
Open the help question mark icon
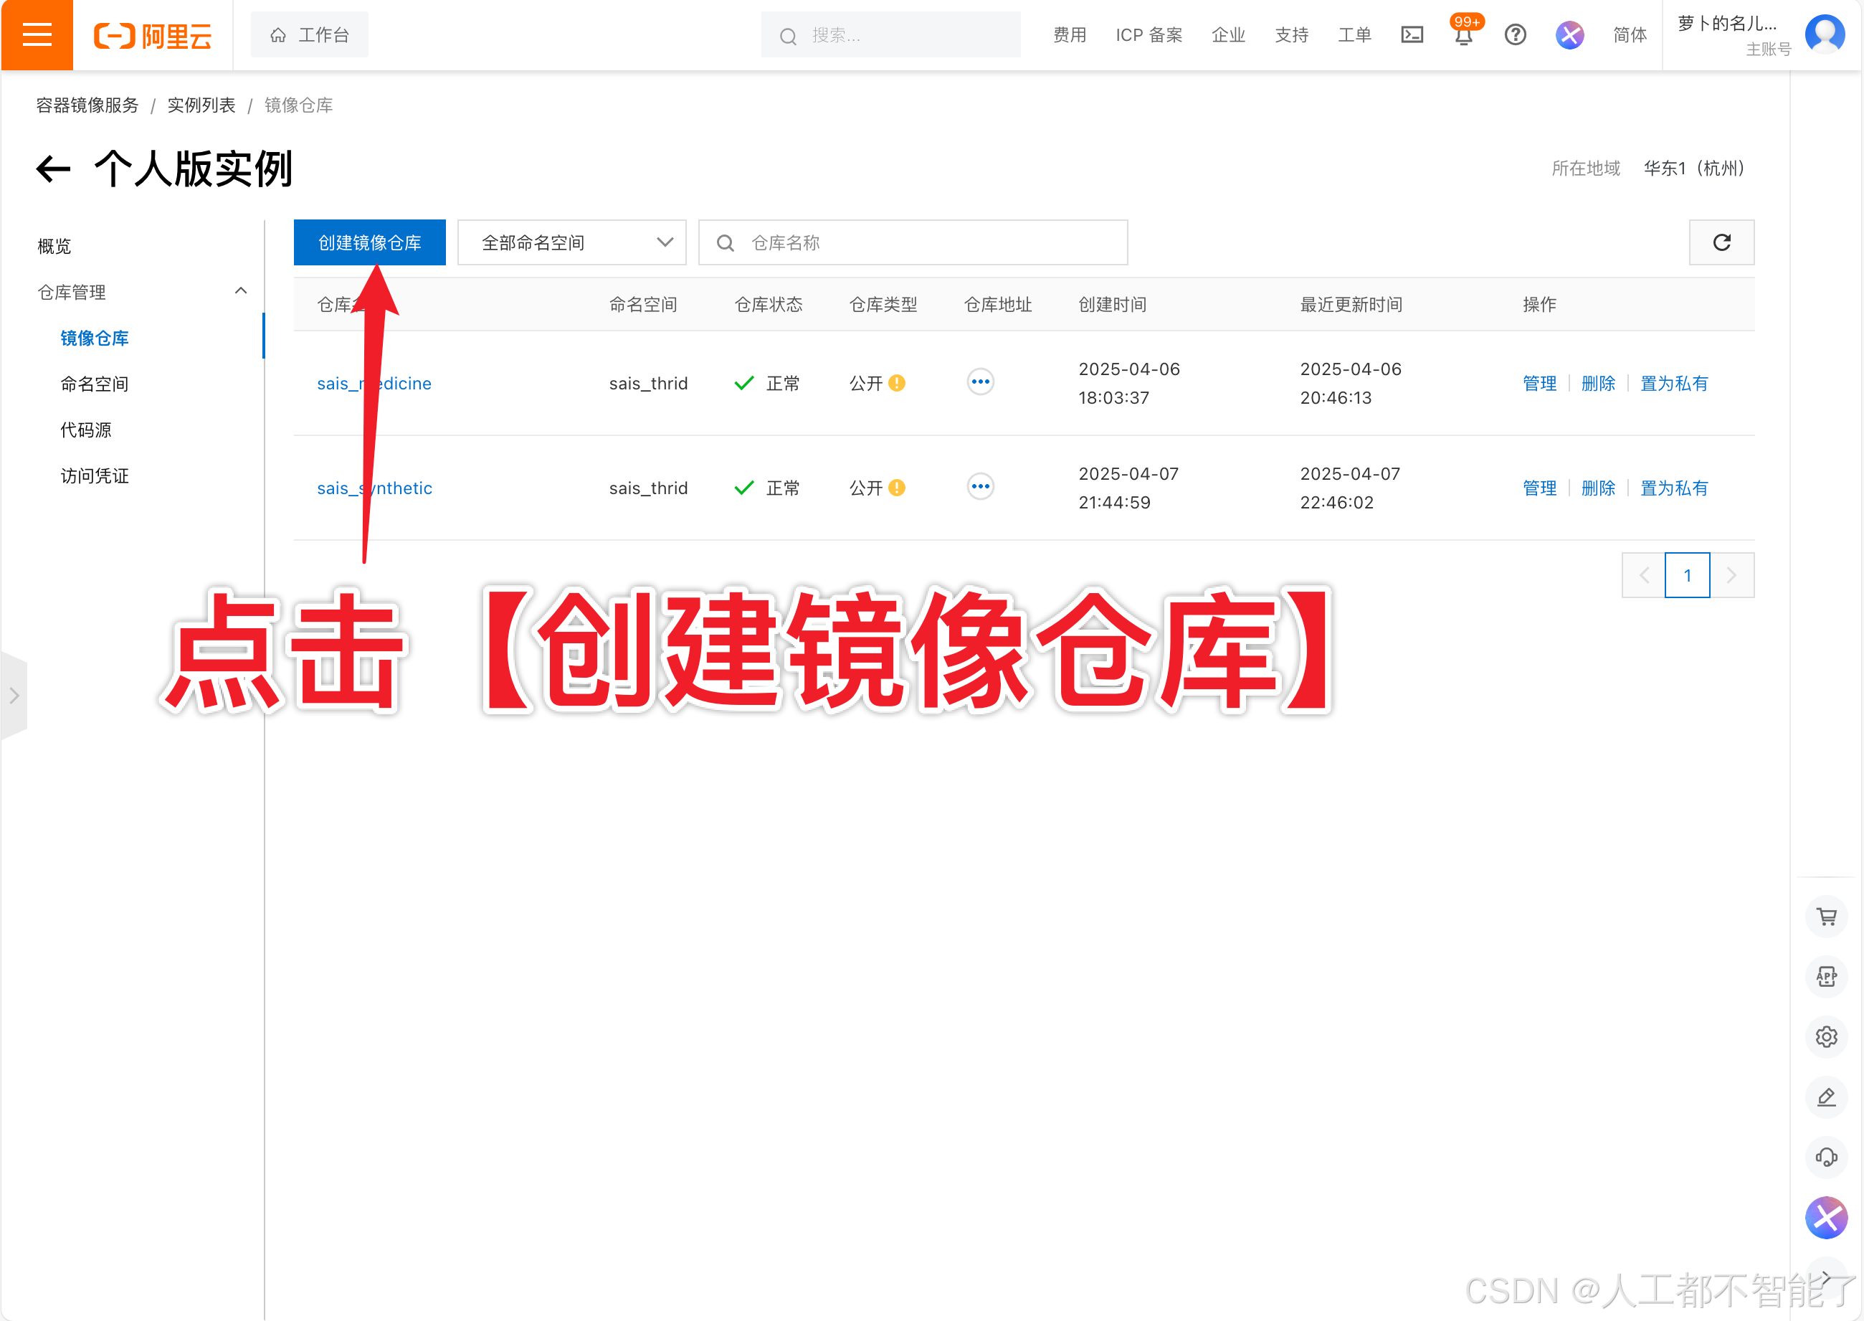(x=1515, y=34)
